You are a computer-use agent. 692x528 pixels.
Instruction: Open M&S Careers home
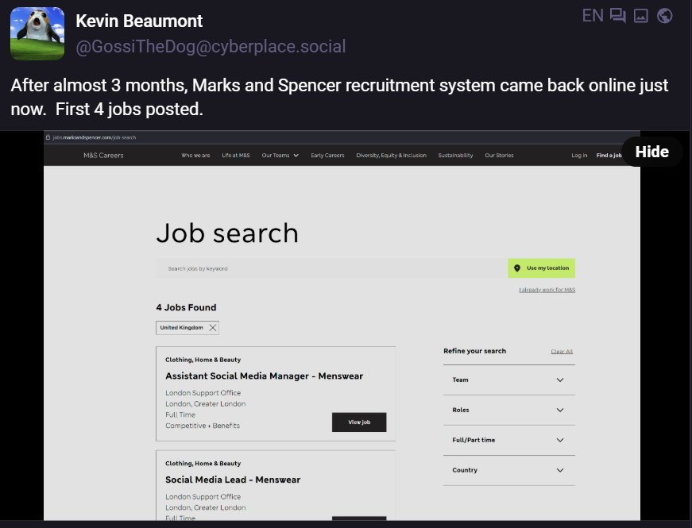tap(104, 156)
